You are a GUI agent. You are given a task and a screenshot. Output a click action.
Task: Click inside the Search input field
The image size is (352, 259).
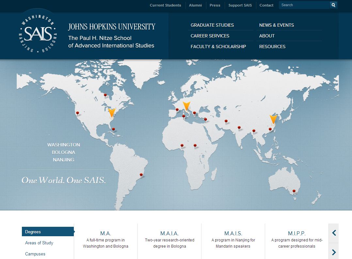point(304,5)
